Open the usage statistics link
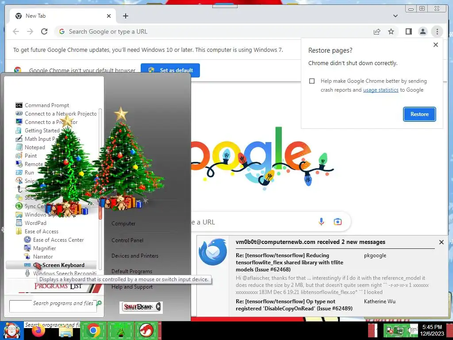 tap(380, 90)
